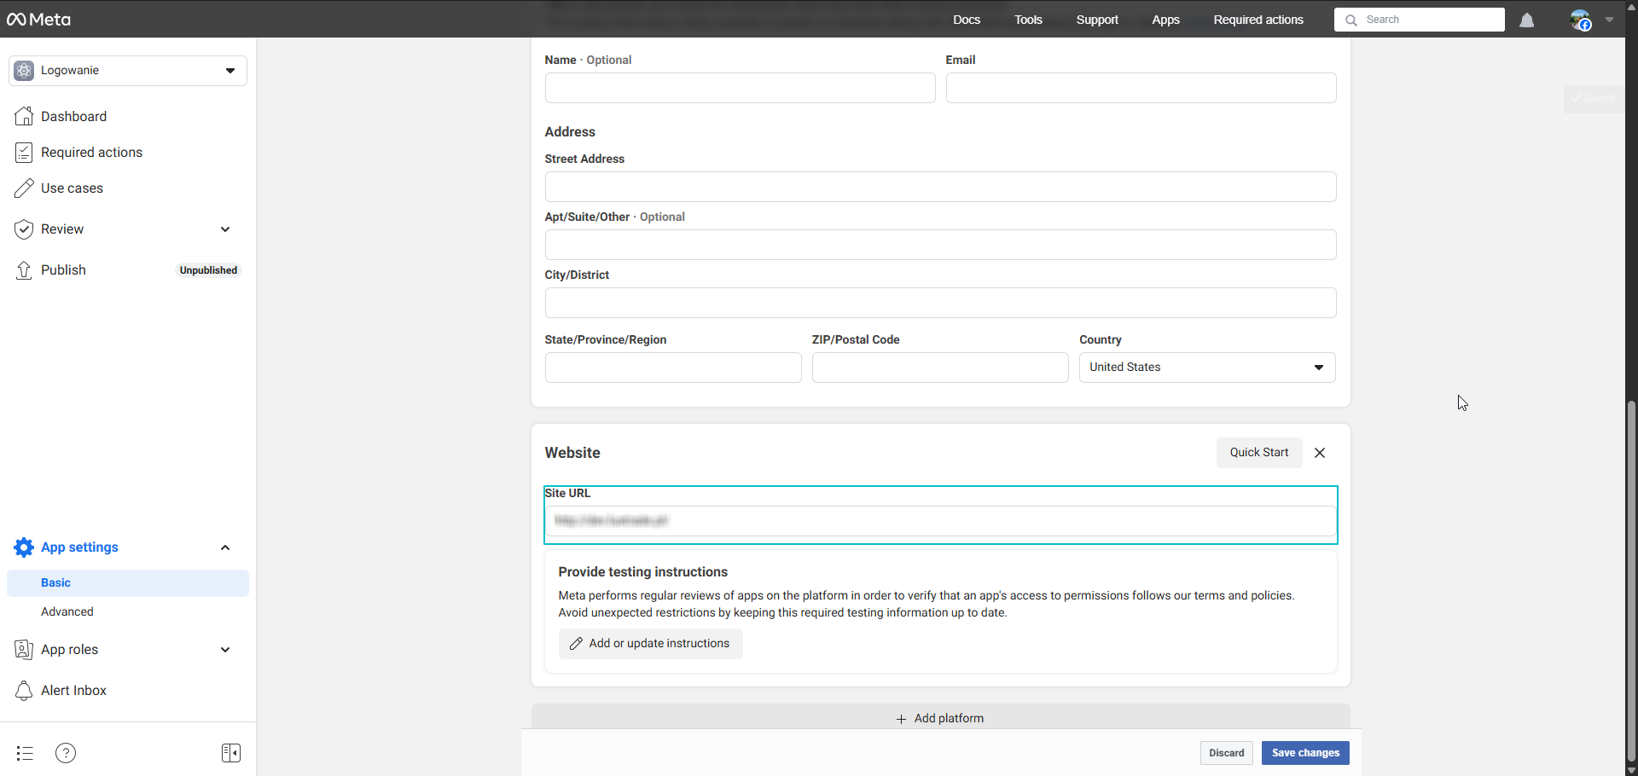Open the help question mark icon
1638x776 pixels.
pyautogui.click(x=66, y=753)
